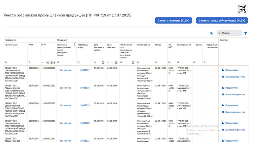Click the blue filter funnel icon
Image resolution: width=253 pixels, height=142 pixels.
(245, 33)
